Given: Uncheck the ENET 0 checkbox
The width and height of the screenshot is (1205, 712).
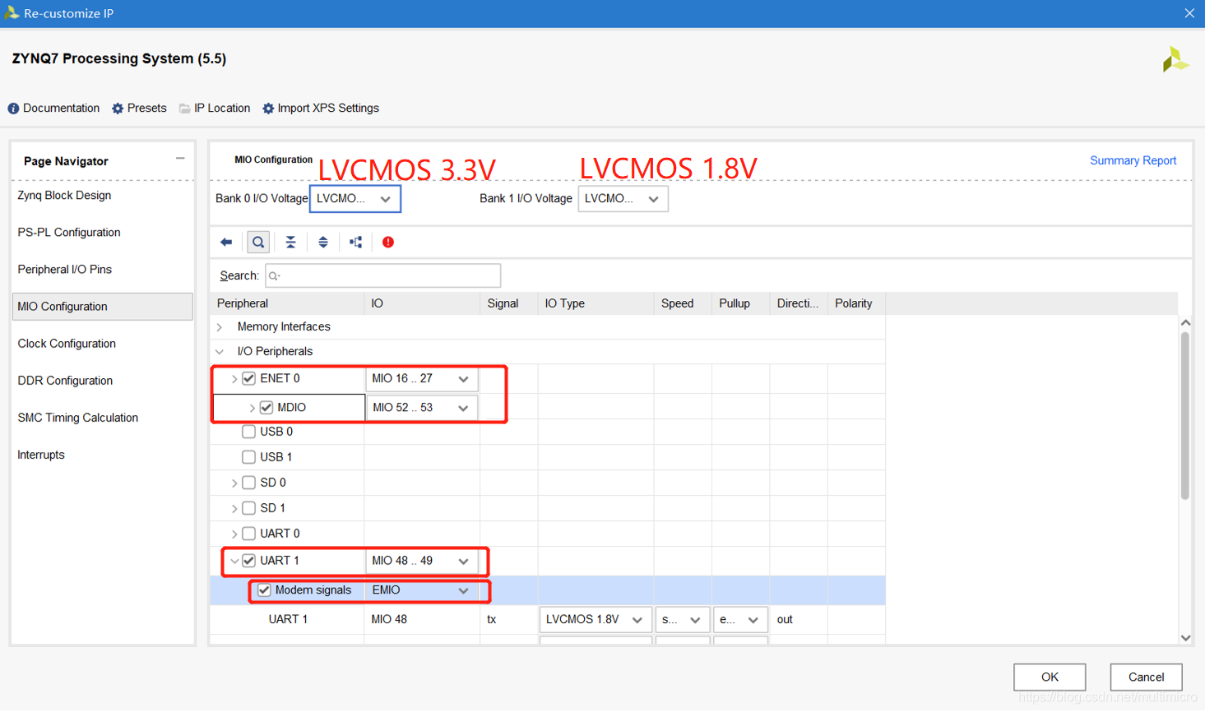Looking at the screenshot, I should 248,379.
